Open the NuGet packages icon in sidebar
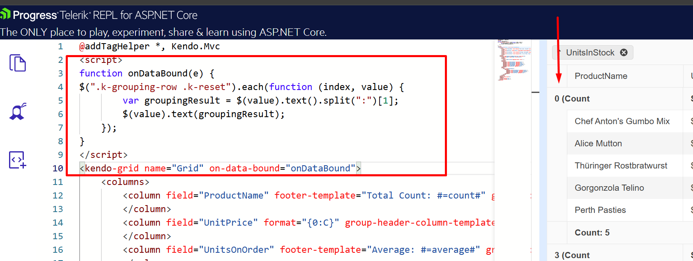The height and width of the screenshot is (261, 693). point(18,111)
